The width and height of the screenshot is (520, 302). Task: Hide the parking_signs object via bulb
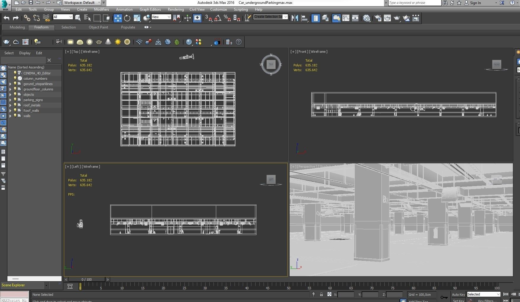pos(15,100)
